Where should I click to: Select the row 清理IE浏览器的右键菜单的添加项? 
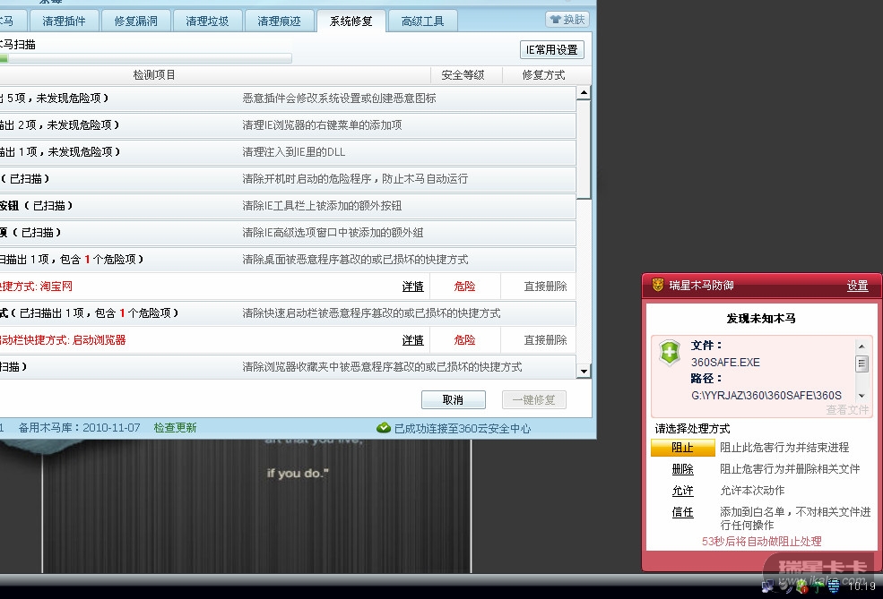(287, 124)
